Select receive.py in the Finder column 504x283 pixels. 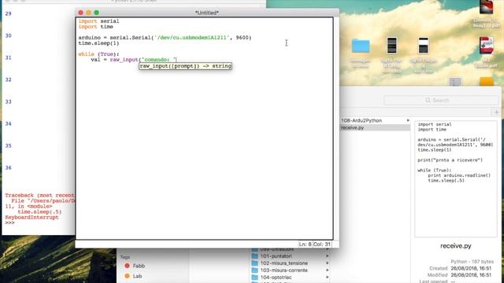375,127
